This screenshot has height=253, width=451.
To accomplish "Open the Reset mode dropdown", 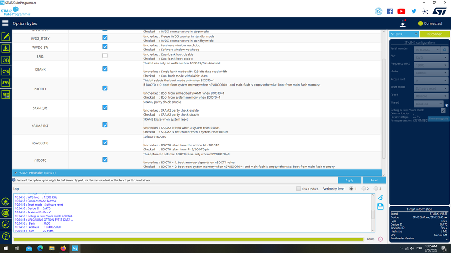I will [431, 88].
